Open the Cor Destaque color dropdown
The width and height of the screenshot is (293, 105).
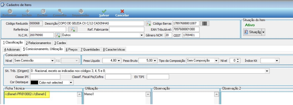click(x=71, y=83)
